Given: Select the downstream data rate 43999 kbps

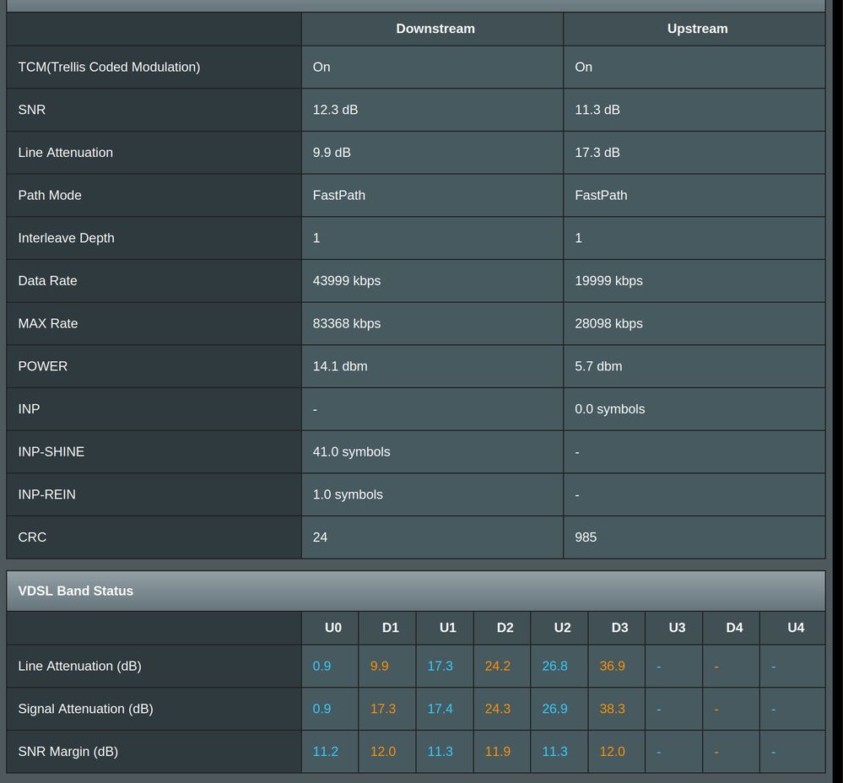Looking at the screenshot, I should [346, 281].
